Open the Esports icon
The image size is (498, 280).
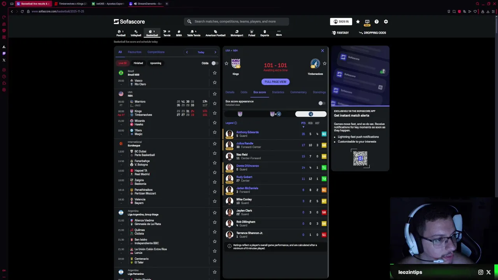point(265,33)
